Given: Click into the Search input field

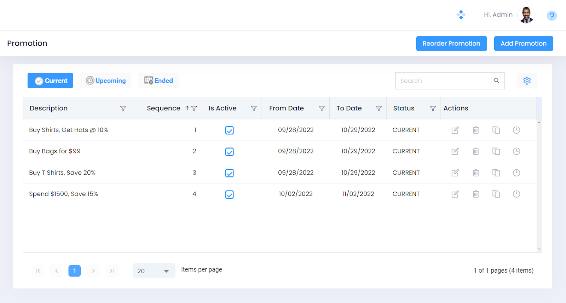Looking at the screenshot, I should [x=444, y=81].
